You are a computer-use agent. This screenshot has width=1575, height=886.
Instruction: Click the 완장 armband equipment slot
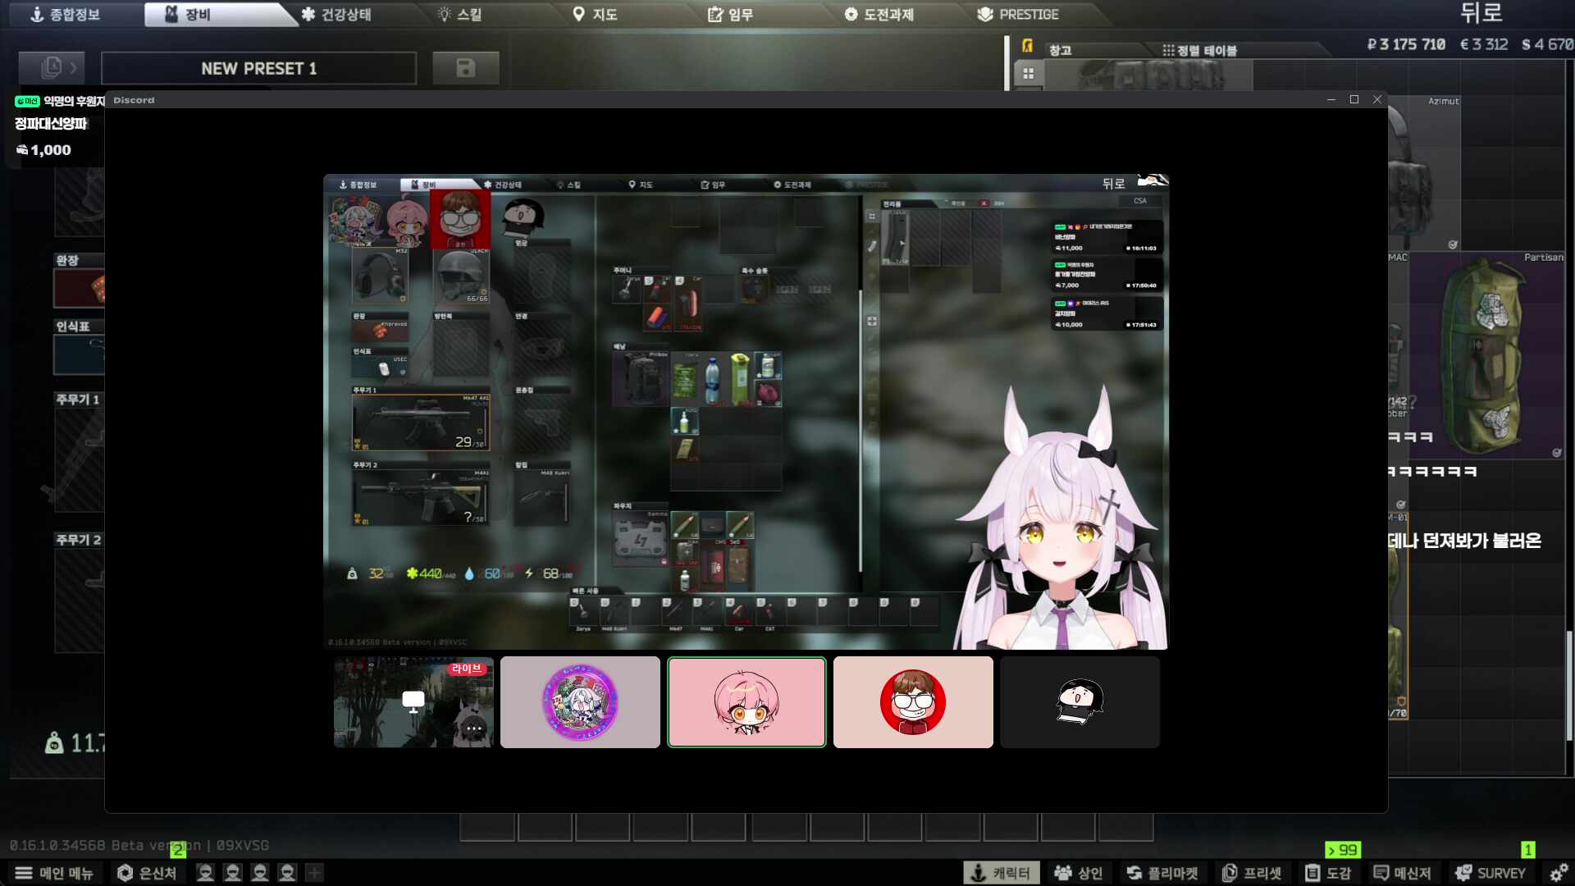(80, 288)
